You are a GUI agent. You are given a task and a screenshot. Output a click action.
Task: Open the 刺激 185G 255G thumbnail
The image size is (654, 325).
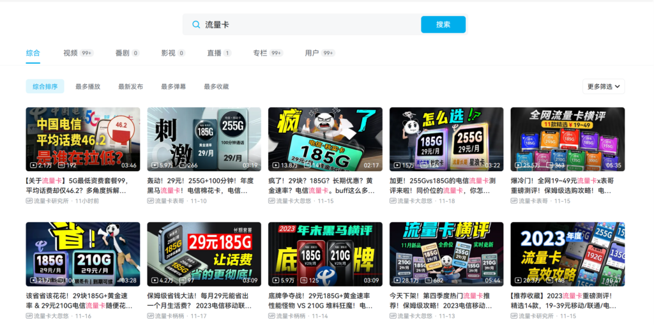[204, 139]
